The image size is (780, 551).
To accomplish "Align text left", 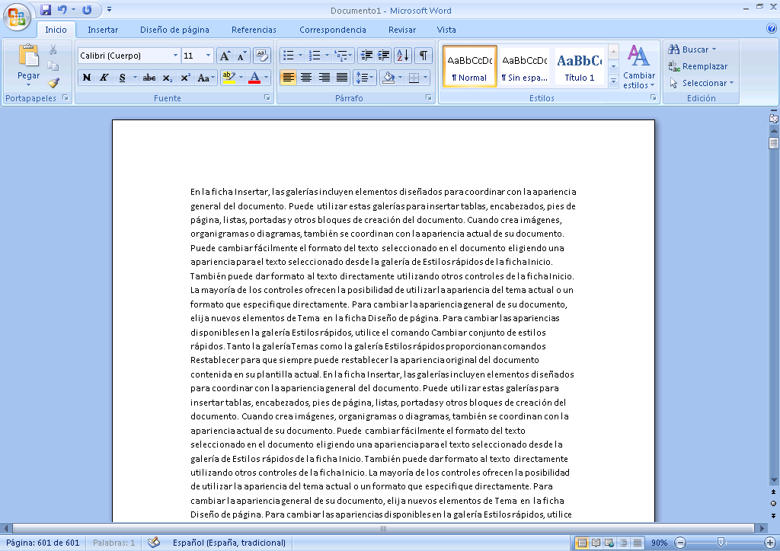I will pos(288,78).
